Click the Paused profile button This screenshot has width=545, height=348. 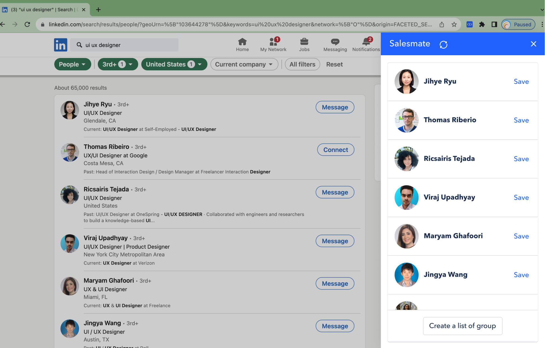coord(518,24)
